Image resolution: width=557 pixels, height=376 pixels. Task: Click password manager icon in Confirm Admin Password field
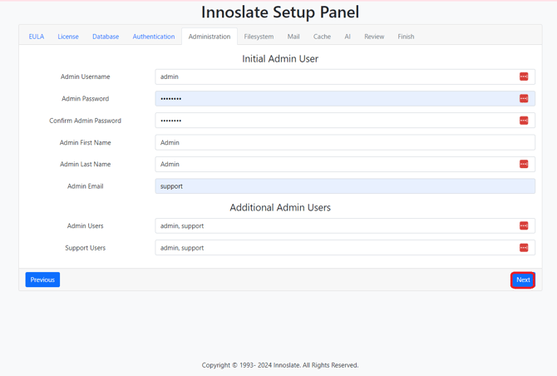coord(524,121)
